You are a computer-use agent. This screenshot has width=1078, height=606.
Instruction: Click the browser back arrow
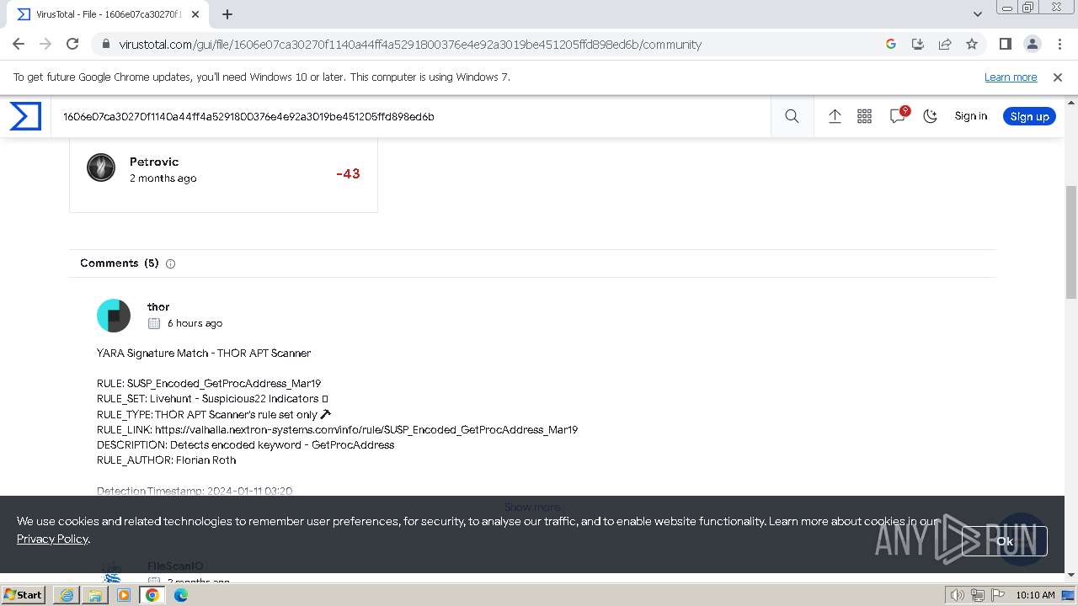coord(19,44)
